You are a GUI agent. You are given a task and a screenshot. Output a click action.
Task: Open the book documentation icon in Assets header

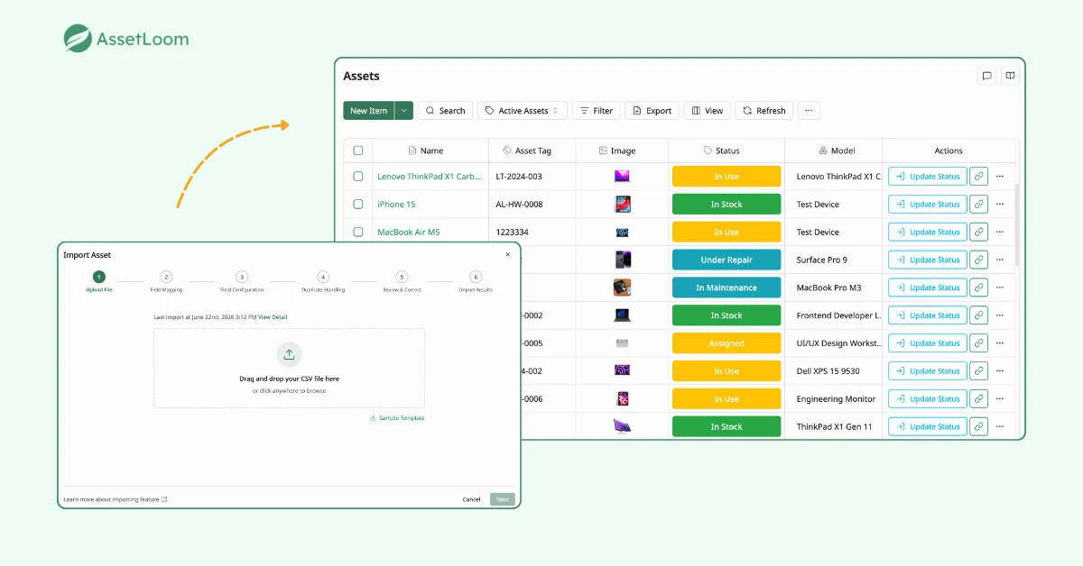click(x=1010, y=76)
